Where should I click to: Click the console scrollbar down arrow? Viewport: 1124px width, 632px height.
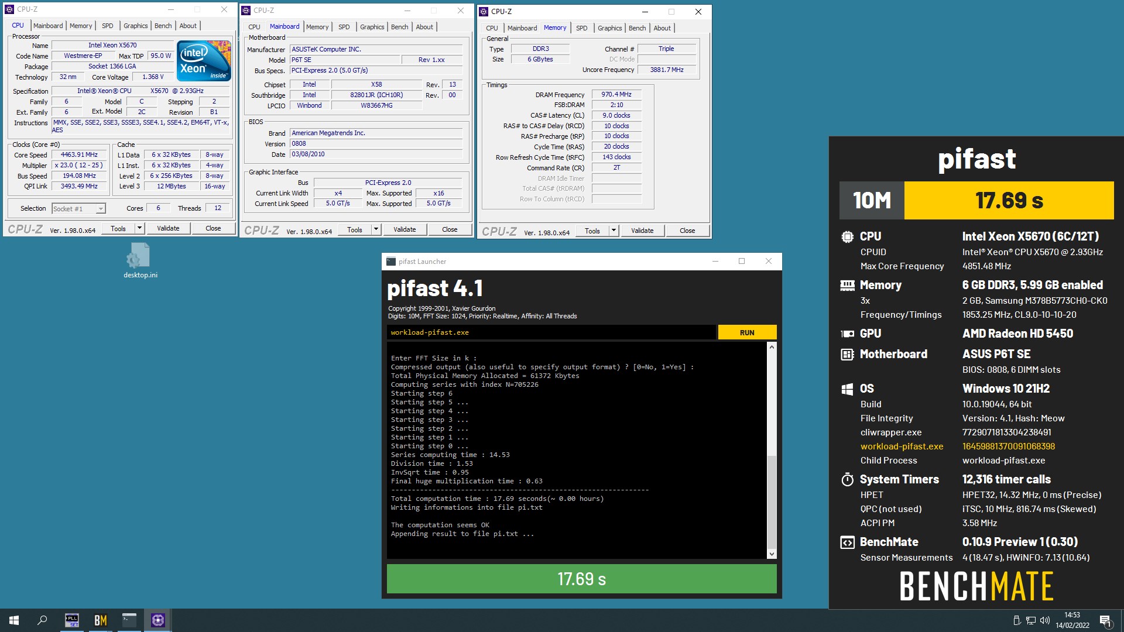(772, 554)
